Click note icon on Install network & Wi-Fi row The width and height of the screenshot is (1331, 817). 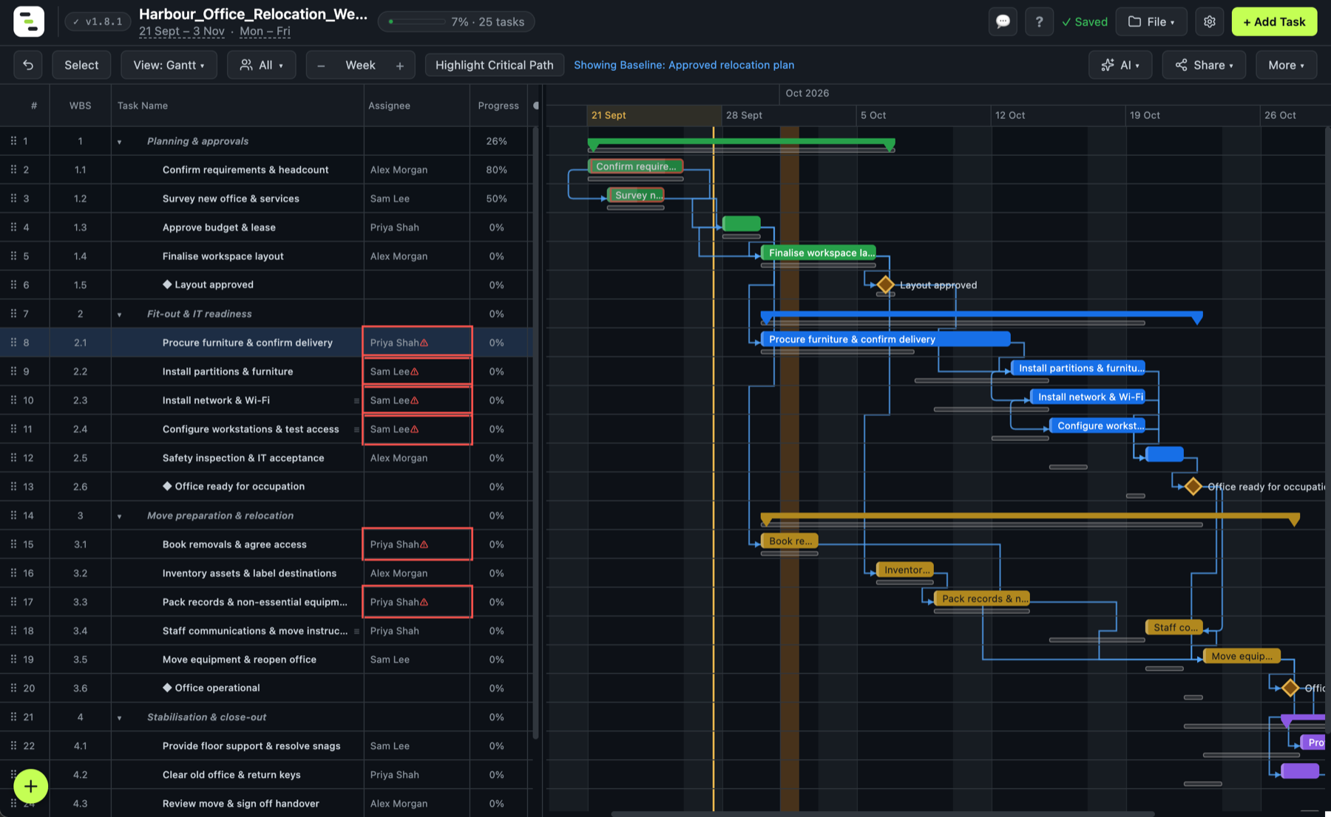point(356,400)
